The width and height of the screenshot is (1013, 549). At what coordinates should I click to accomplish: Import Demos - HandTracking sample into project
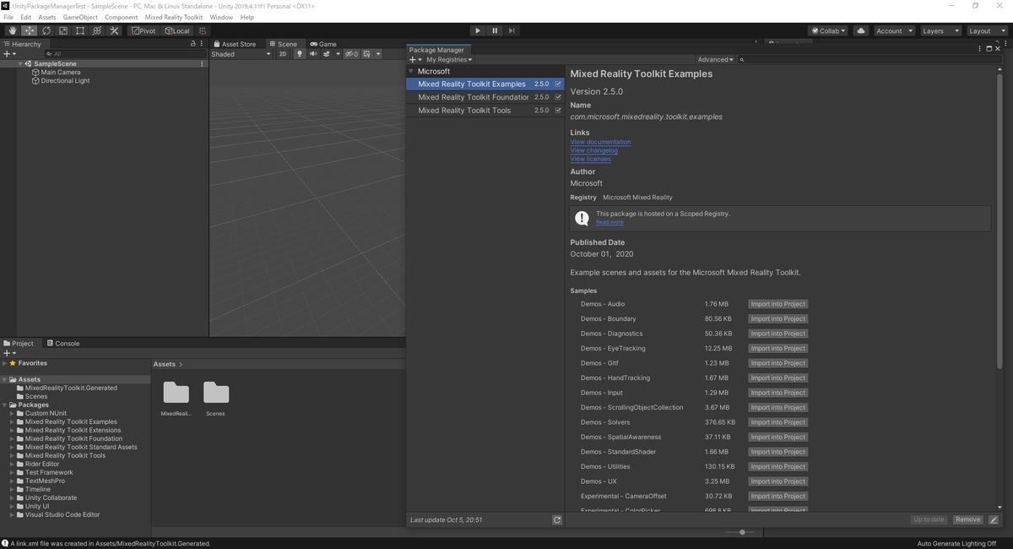tap(777, 378)
